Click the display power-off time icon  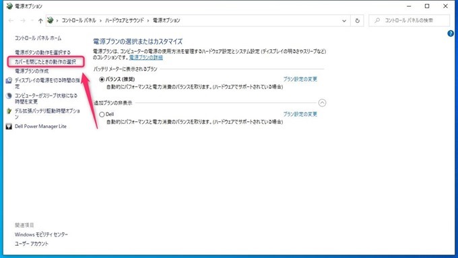coord(9,80)
